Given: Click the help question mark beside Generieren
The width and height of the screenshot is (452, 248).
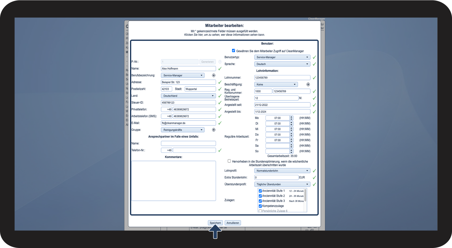Looking at the screenshot, I should pos(220,62).
